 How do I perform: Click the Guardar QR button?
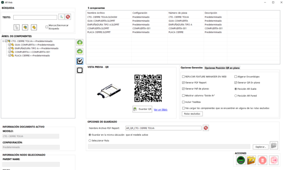tap(142, 109)
